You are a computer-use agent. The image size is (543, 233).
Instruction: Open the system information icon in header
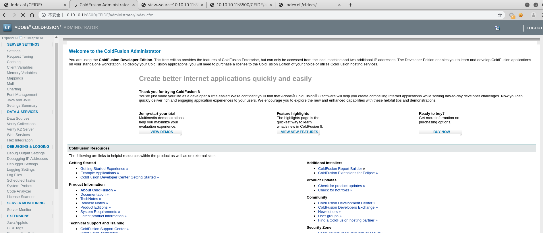pyautogui.click(x=498, y=28)
